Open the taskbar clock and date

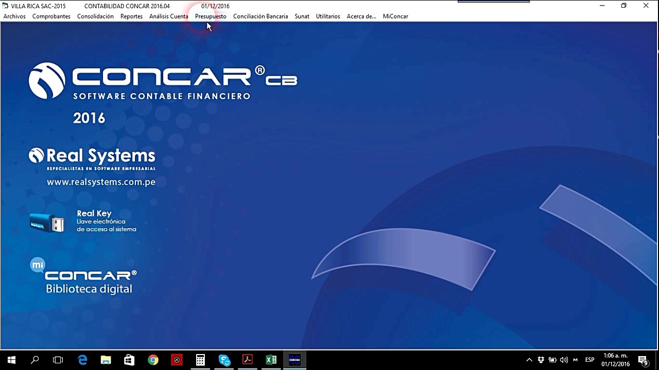615,360
